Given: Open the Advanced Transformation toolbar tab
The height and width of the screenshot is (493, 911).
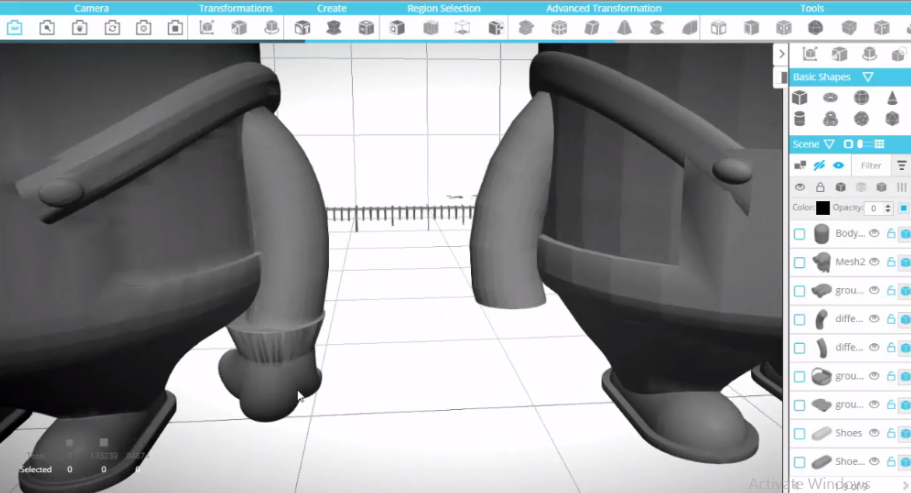Looking at the screenshot, I should [x=604, y=8].
